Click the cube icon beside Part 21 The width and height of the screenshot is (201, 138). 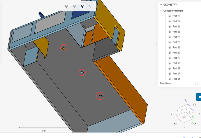170,48
